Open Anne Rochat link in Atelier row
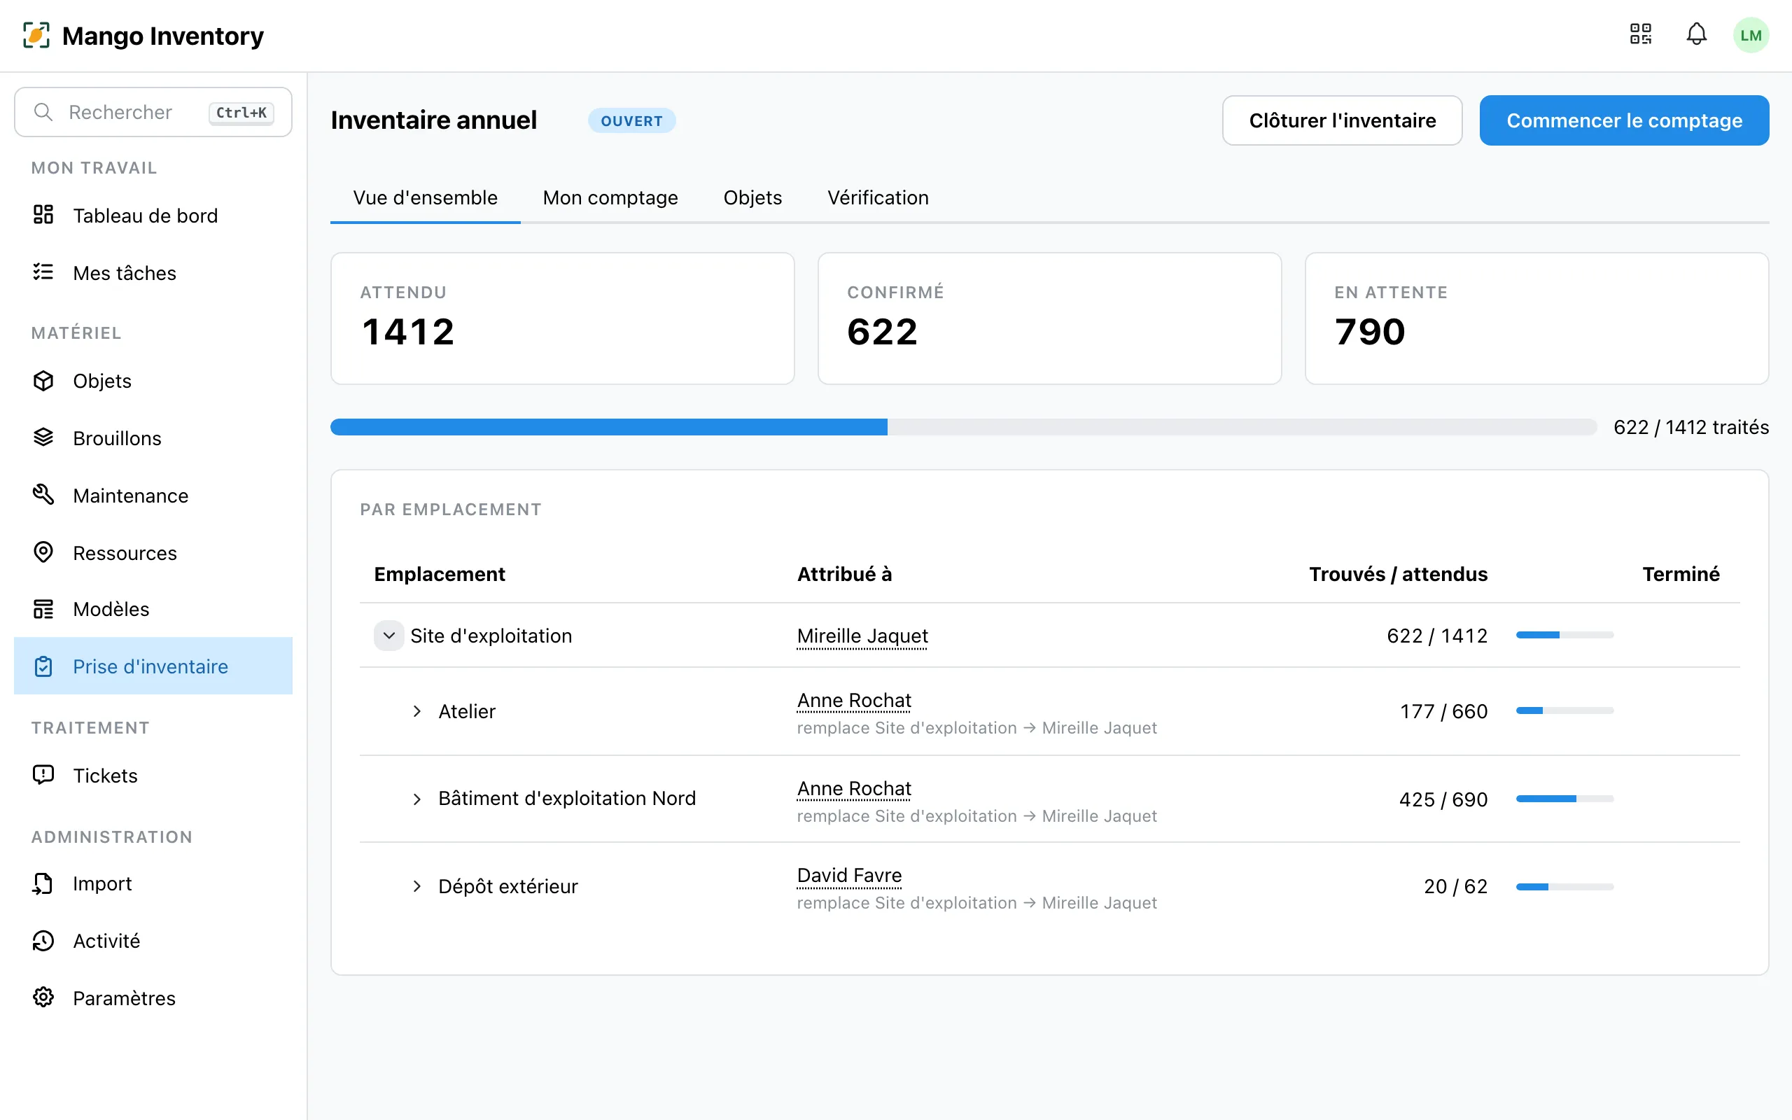Image resolution: width=1792 pixels, height=1120 pixels. [854, 701]
